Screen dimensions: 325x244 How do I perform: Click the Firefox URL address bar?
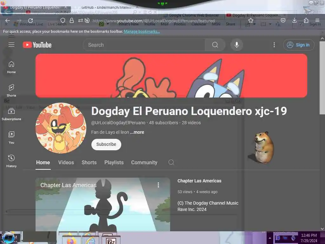pos(153,21)
